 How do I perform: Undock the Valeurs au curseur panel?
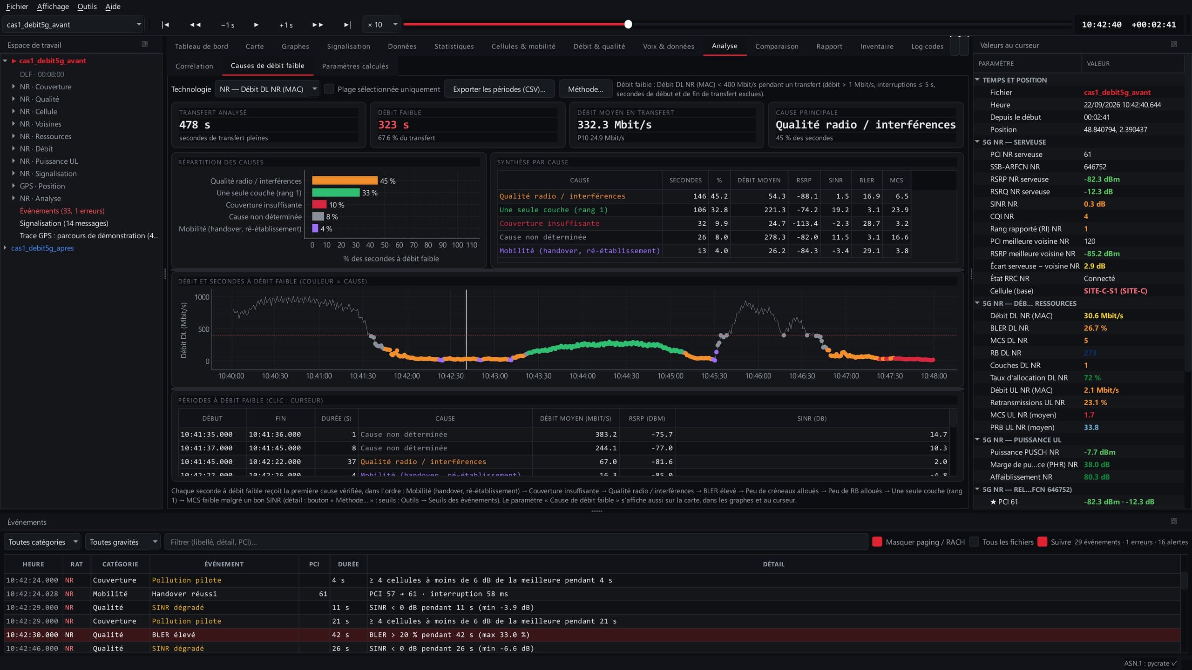point(1174,44)
